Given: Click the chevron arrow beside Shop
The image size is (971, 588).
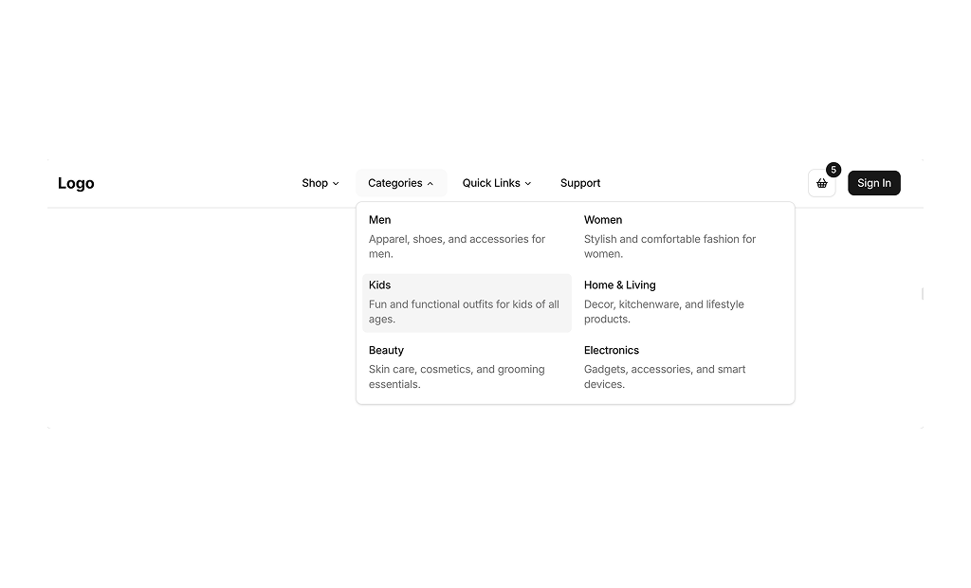Looking at the screenshot, I should (x=336, y=184).
